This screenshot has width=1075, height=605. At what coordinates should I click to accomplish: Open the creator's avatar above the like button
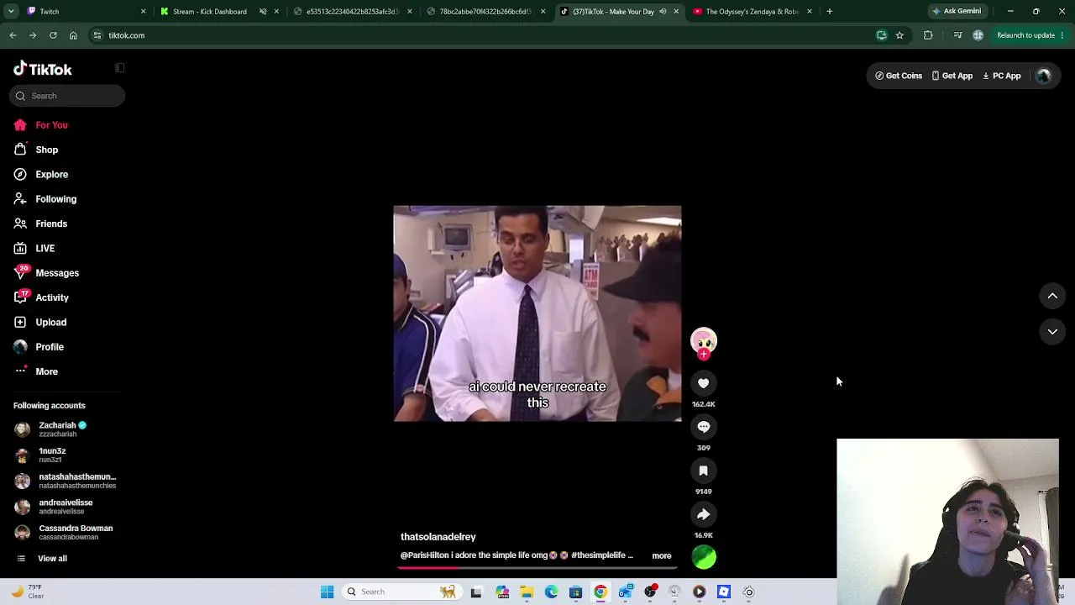coord(704,339)
